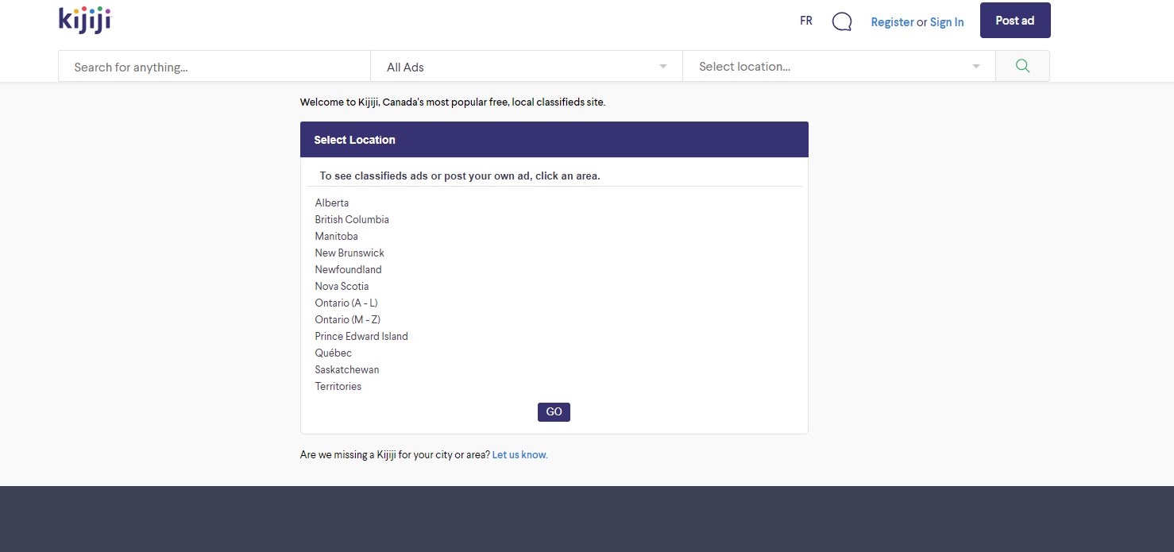
Task: Click the Let us know link
Action: point(519,455)
